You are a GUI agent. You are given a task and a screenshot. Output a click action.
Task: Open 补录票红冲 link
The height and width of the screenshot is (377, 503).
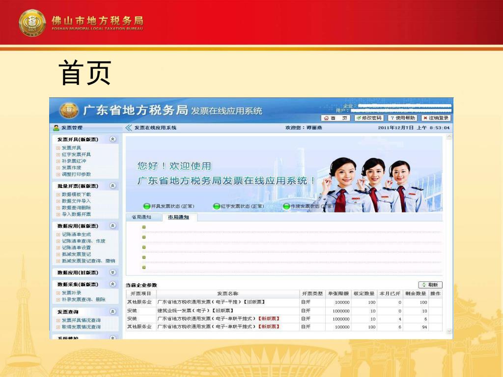[x=74, y=161]
